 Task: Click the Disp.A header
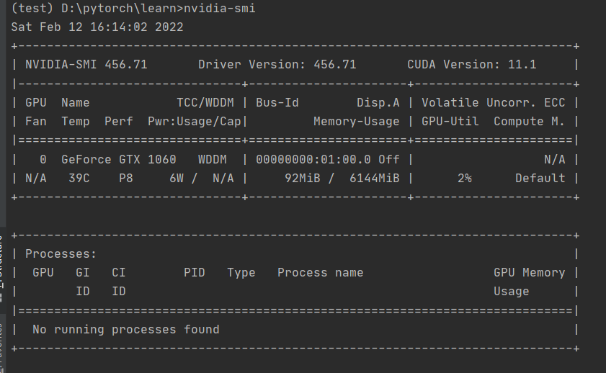pyautogui.click(x=378, y=103)
